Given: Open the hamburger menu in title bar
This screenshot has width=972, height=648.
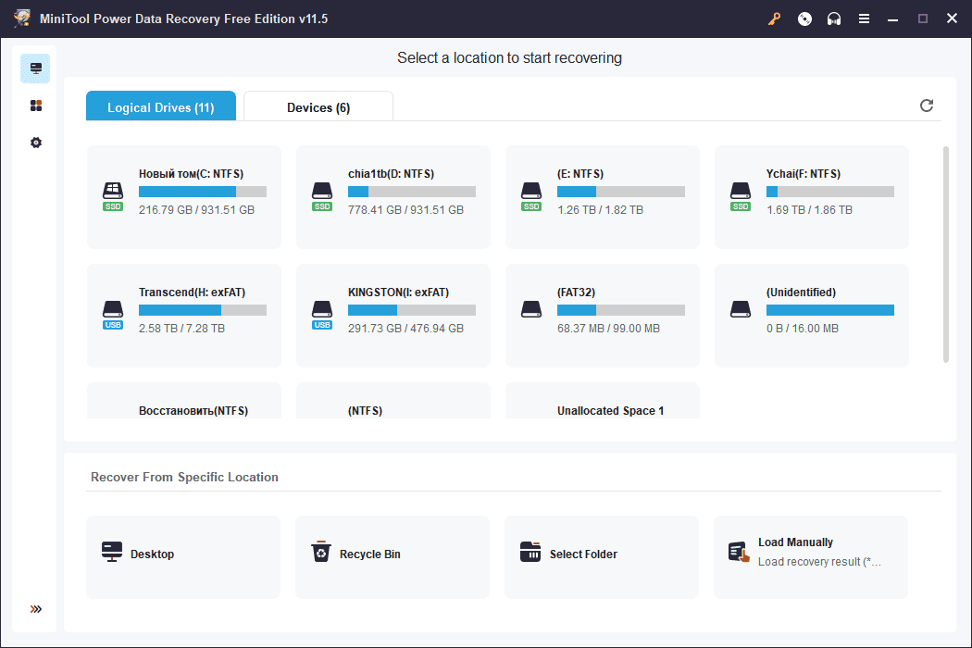Looking at the screenshot, I should coord(864,19).
